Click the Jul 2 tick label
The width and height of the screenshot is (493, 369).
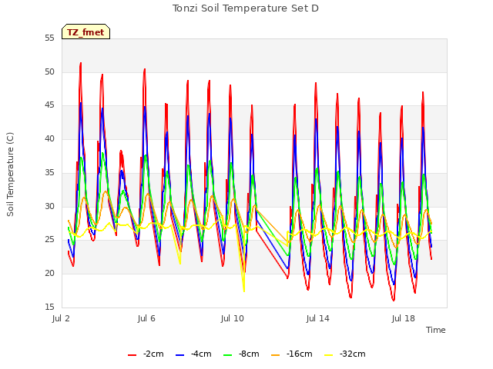[61, 318]
